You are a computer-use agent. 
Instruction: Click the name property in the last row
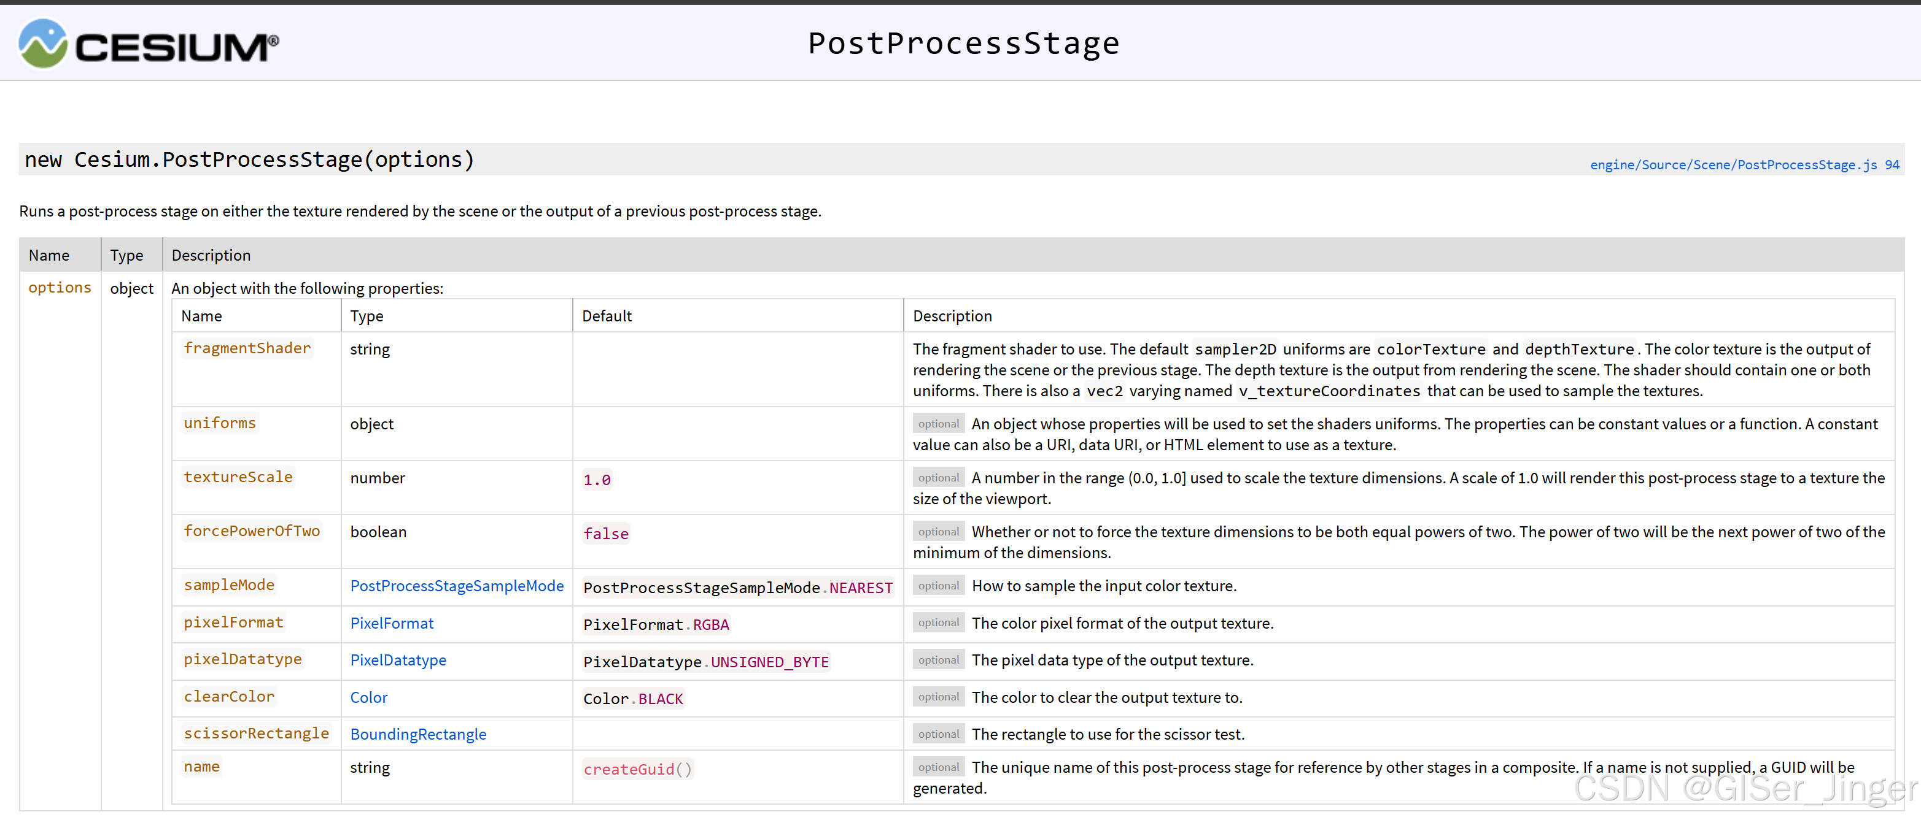[201, 767]
